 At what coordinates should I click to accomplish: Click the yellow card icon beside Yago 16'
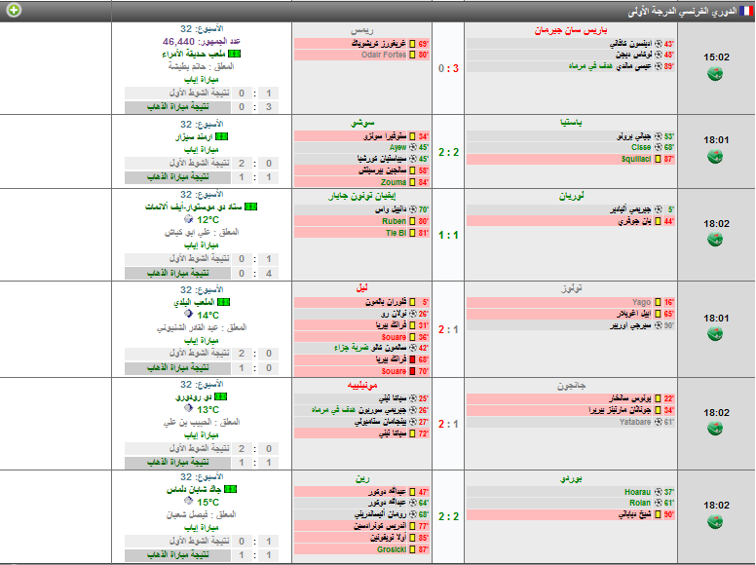658,302
